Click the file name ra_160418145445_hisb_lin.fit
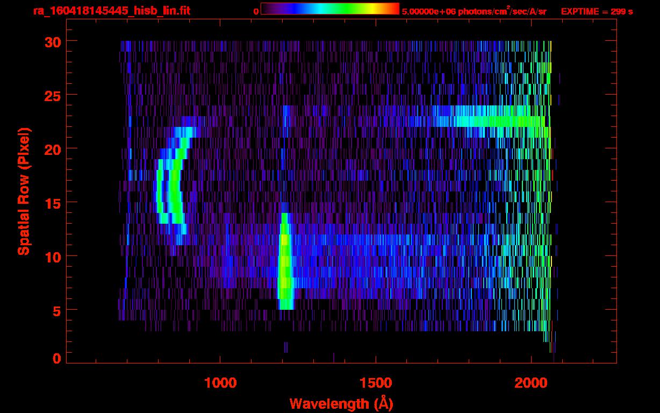Viewport: 660px width, 413px height. click(x=96, y=11)
